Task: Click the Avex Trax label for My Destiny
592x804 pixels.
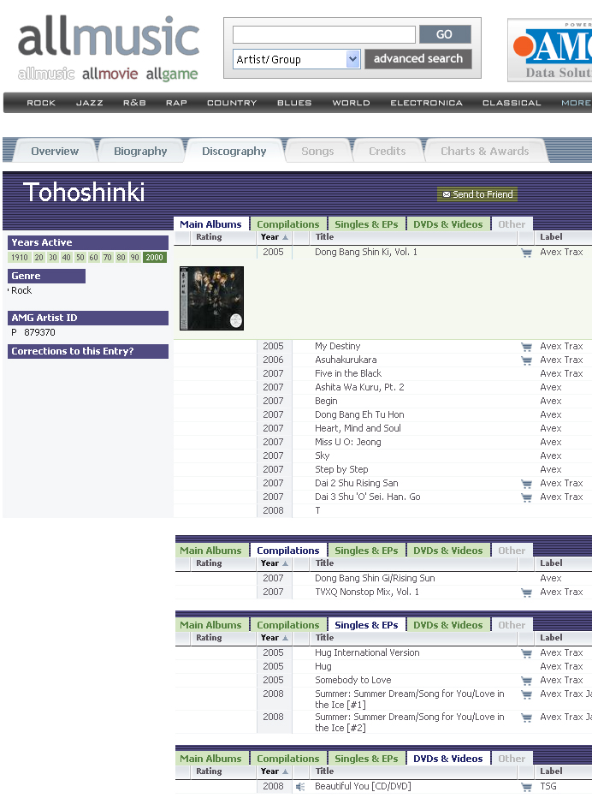Action: pos(561,347)
